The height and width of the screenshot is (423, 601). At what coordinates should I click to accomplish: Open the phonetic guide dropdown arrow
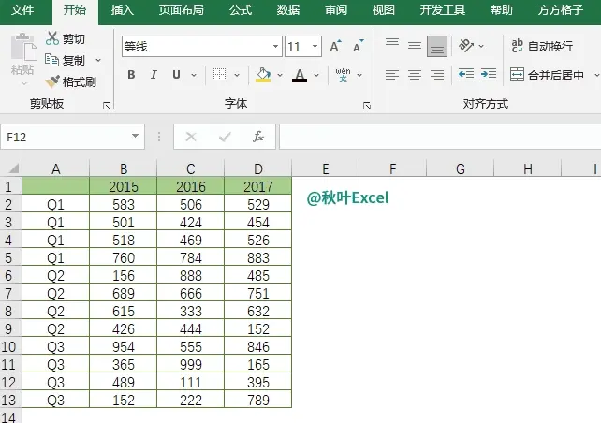click(359, 75)
